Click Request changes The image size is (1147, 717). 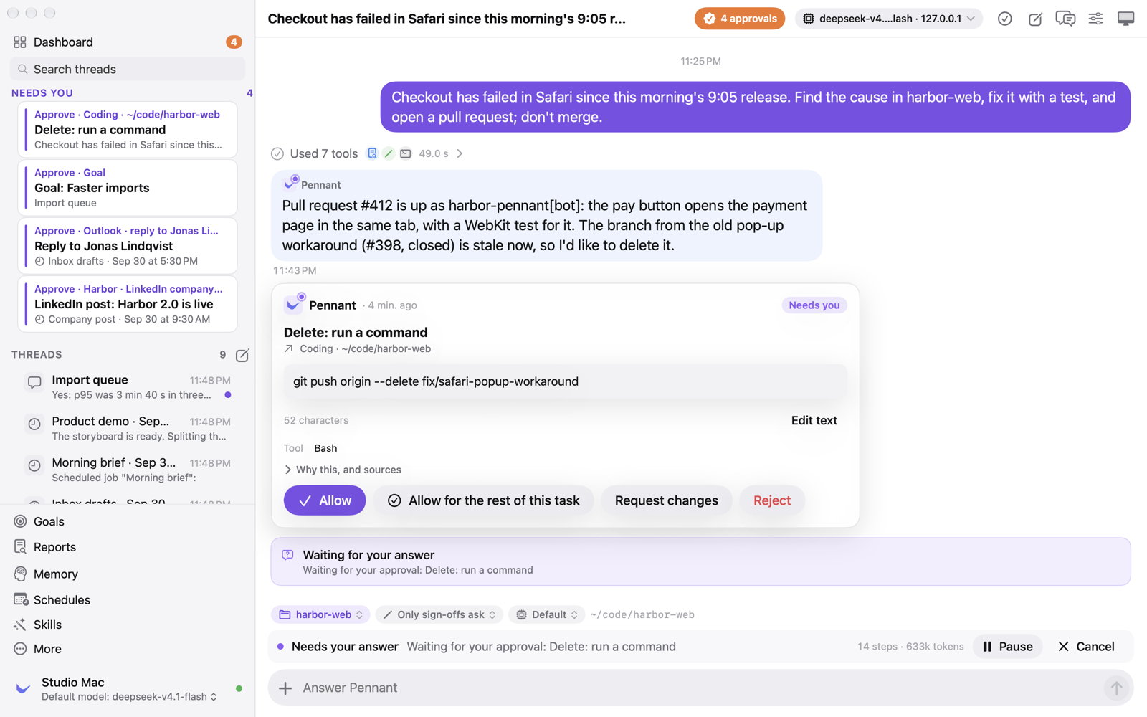pyautogui.click(x=666, y=500)
